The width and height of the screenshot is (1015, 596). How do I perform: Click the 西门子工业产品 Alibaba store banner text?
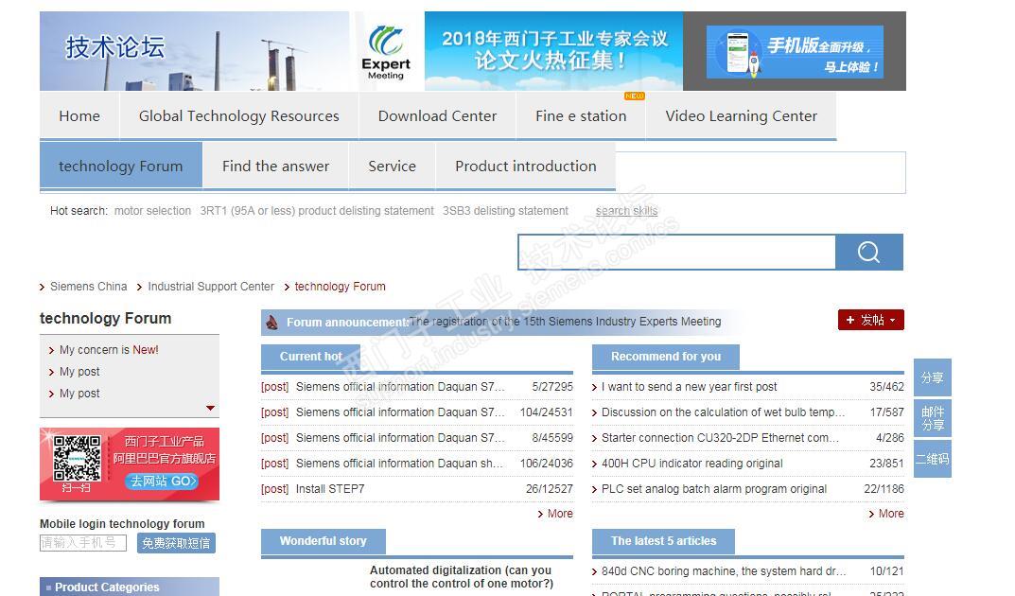pos(164,442)
